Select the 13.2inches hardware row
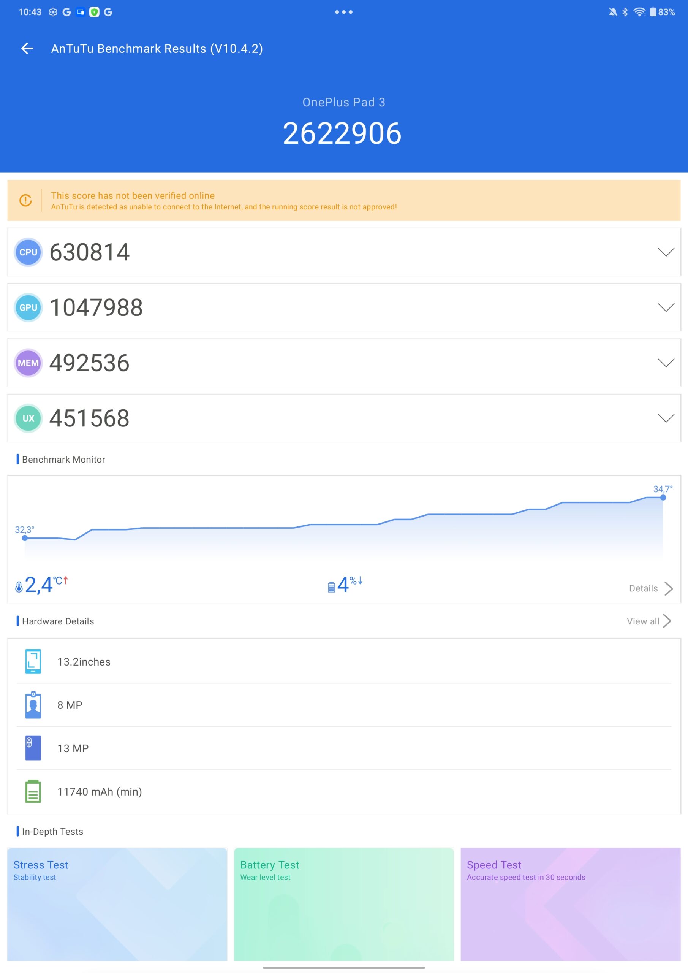The image size is (688, 973). tap(343, 661)
